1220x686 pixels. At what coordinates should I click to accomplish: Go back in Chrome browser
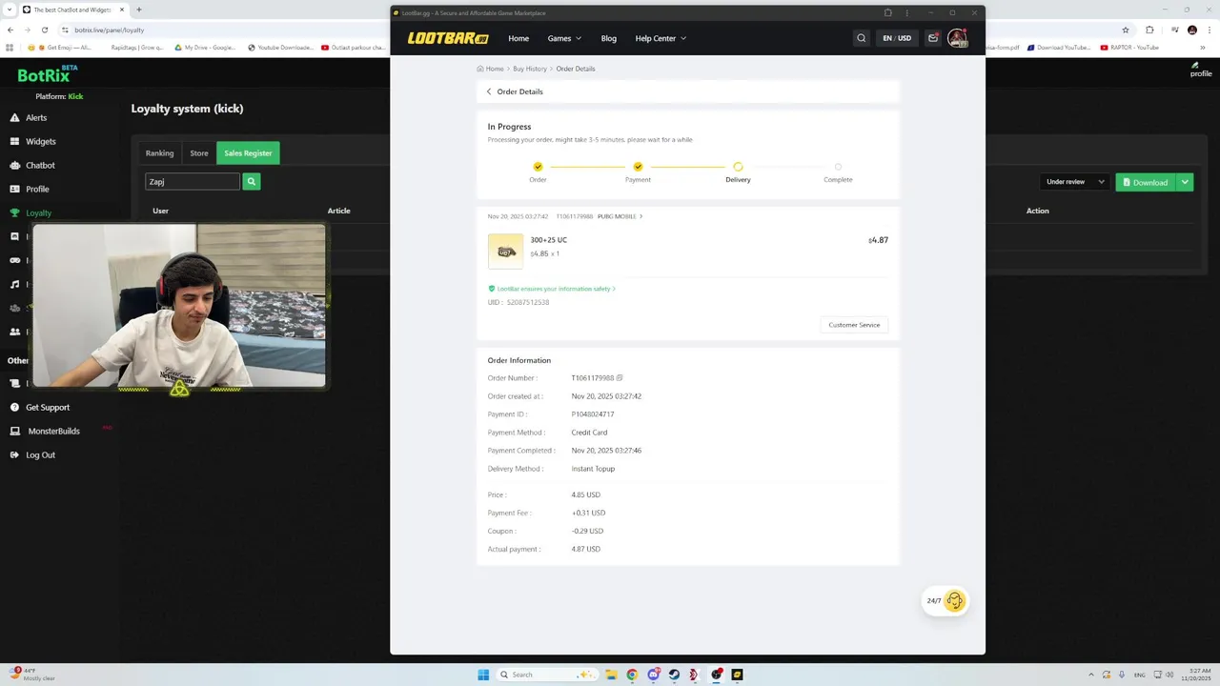pyautogui.click(x=10, y=30)
